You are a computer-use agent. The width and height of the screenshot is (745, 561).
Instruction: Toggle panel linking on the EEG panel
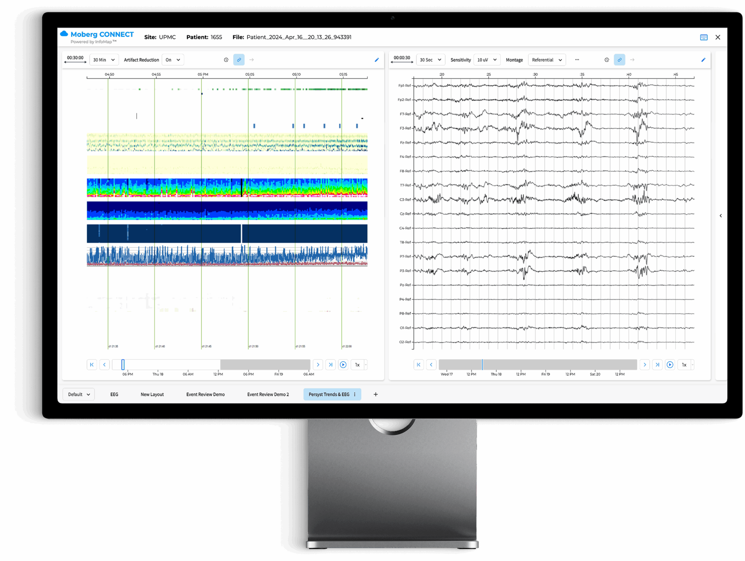(x=619, y=60)
